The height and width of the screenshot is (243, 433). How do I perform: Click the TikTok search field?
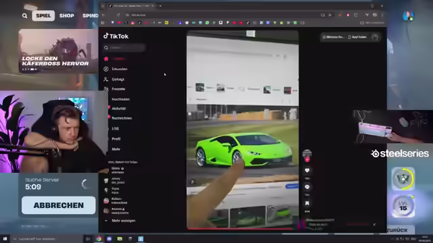124,48
